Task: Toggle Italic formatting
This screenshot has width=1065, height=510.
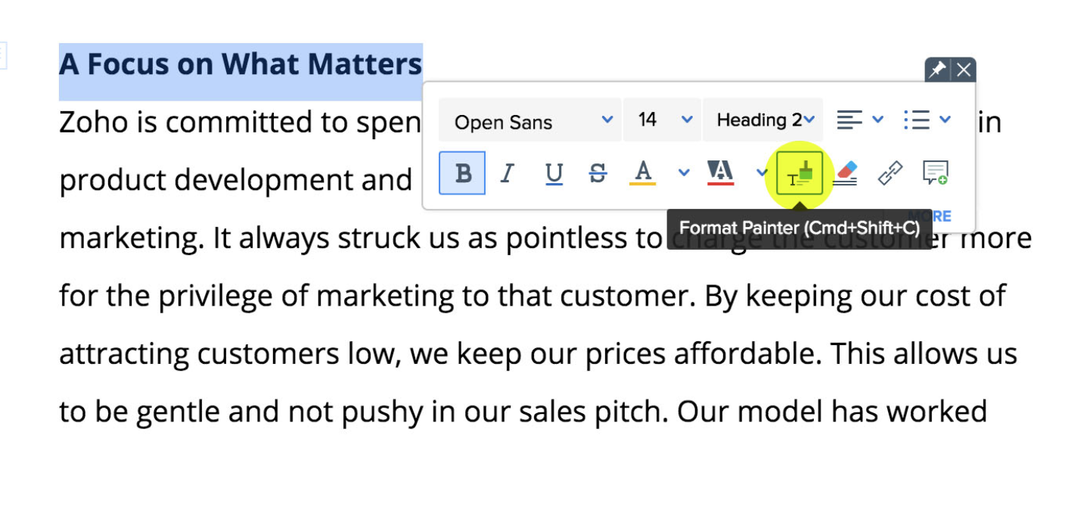Action: click(507, 173)
